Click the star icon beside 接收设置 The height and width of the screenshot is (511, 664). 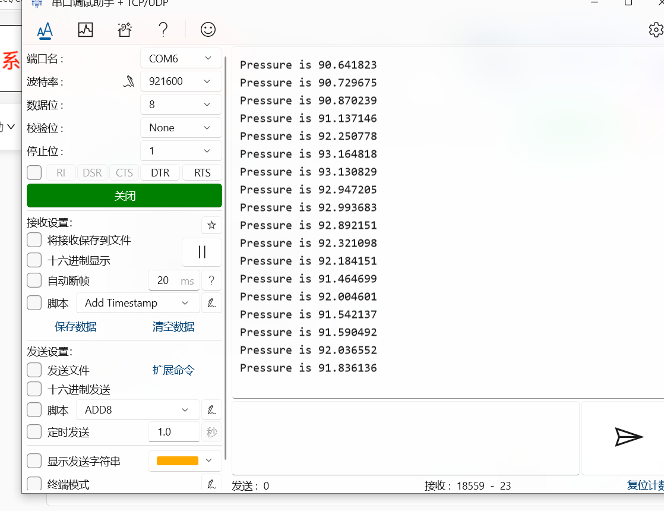point(211,225)
